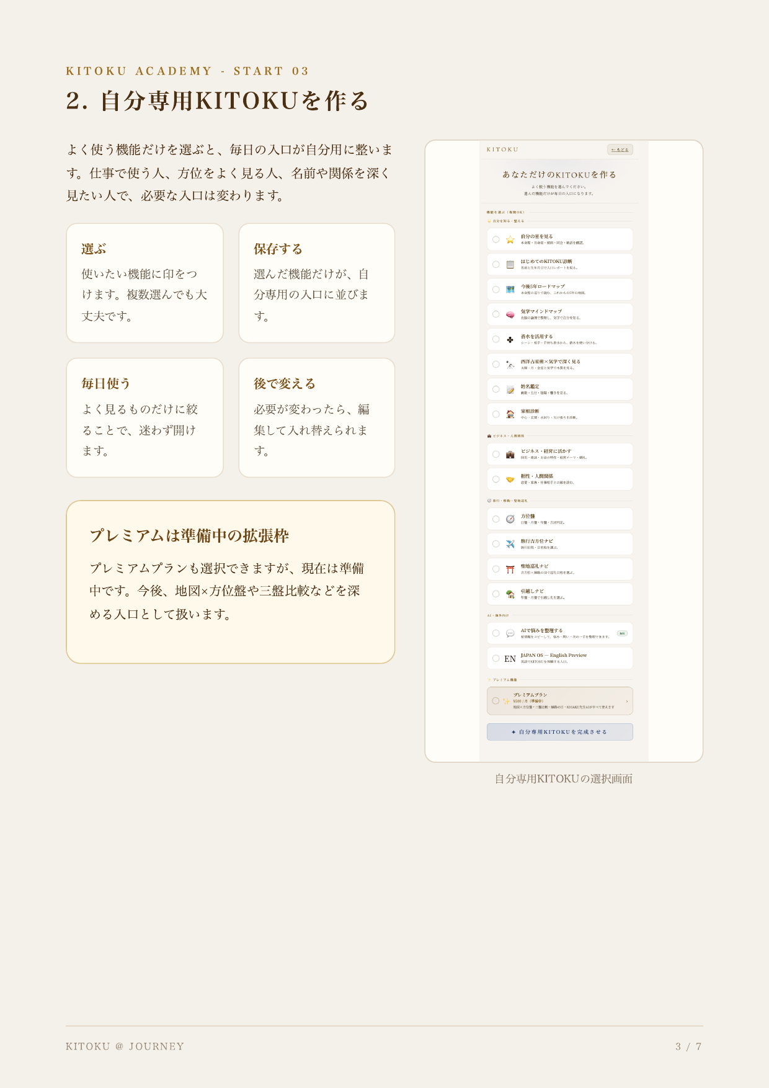Select the 旅行吉方位ナビ radio button
Image resolution: width=769 pixels, height=1088 pixels.
point(496,544)
